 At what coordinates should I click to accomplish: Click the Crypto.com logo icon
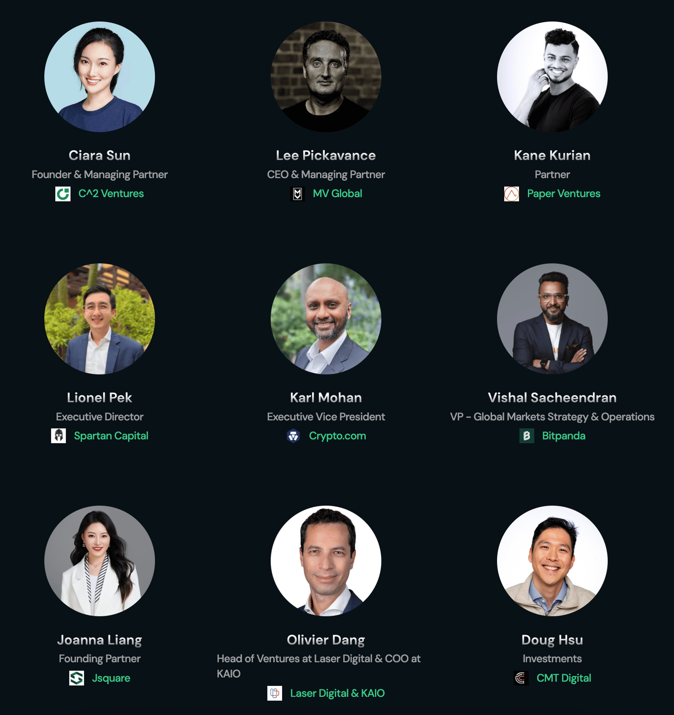click(x=294, y=436)
